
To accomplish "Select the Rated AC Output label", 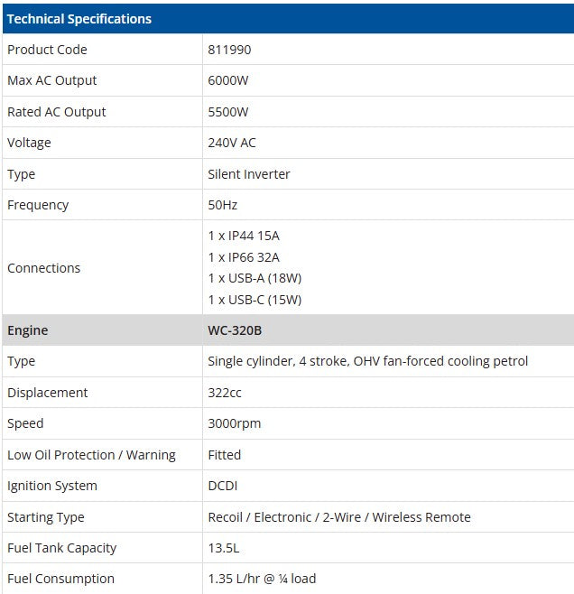I will [57, 112].
